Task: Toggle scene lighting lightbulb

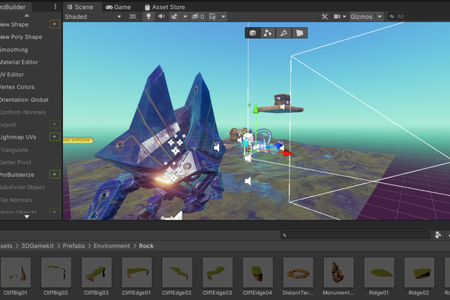Action: (148, 16)
